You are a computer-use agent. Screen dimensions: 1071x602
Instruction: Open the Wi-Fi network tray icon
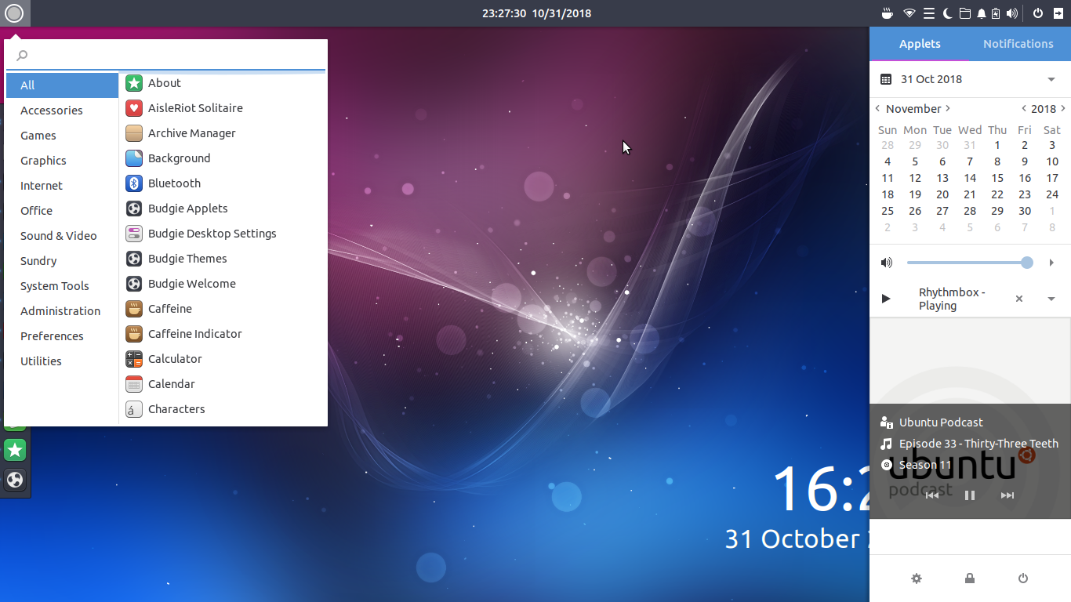point(909,13)
